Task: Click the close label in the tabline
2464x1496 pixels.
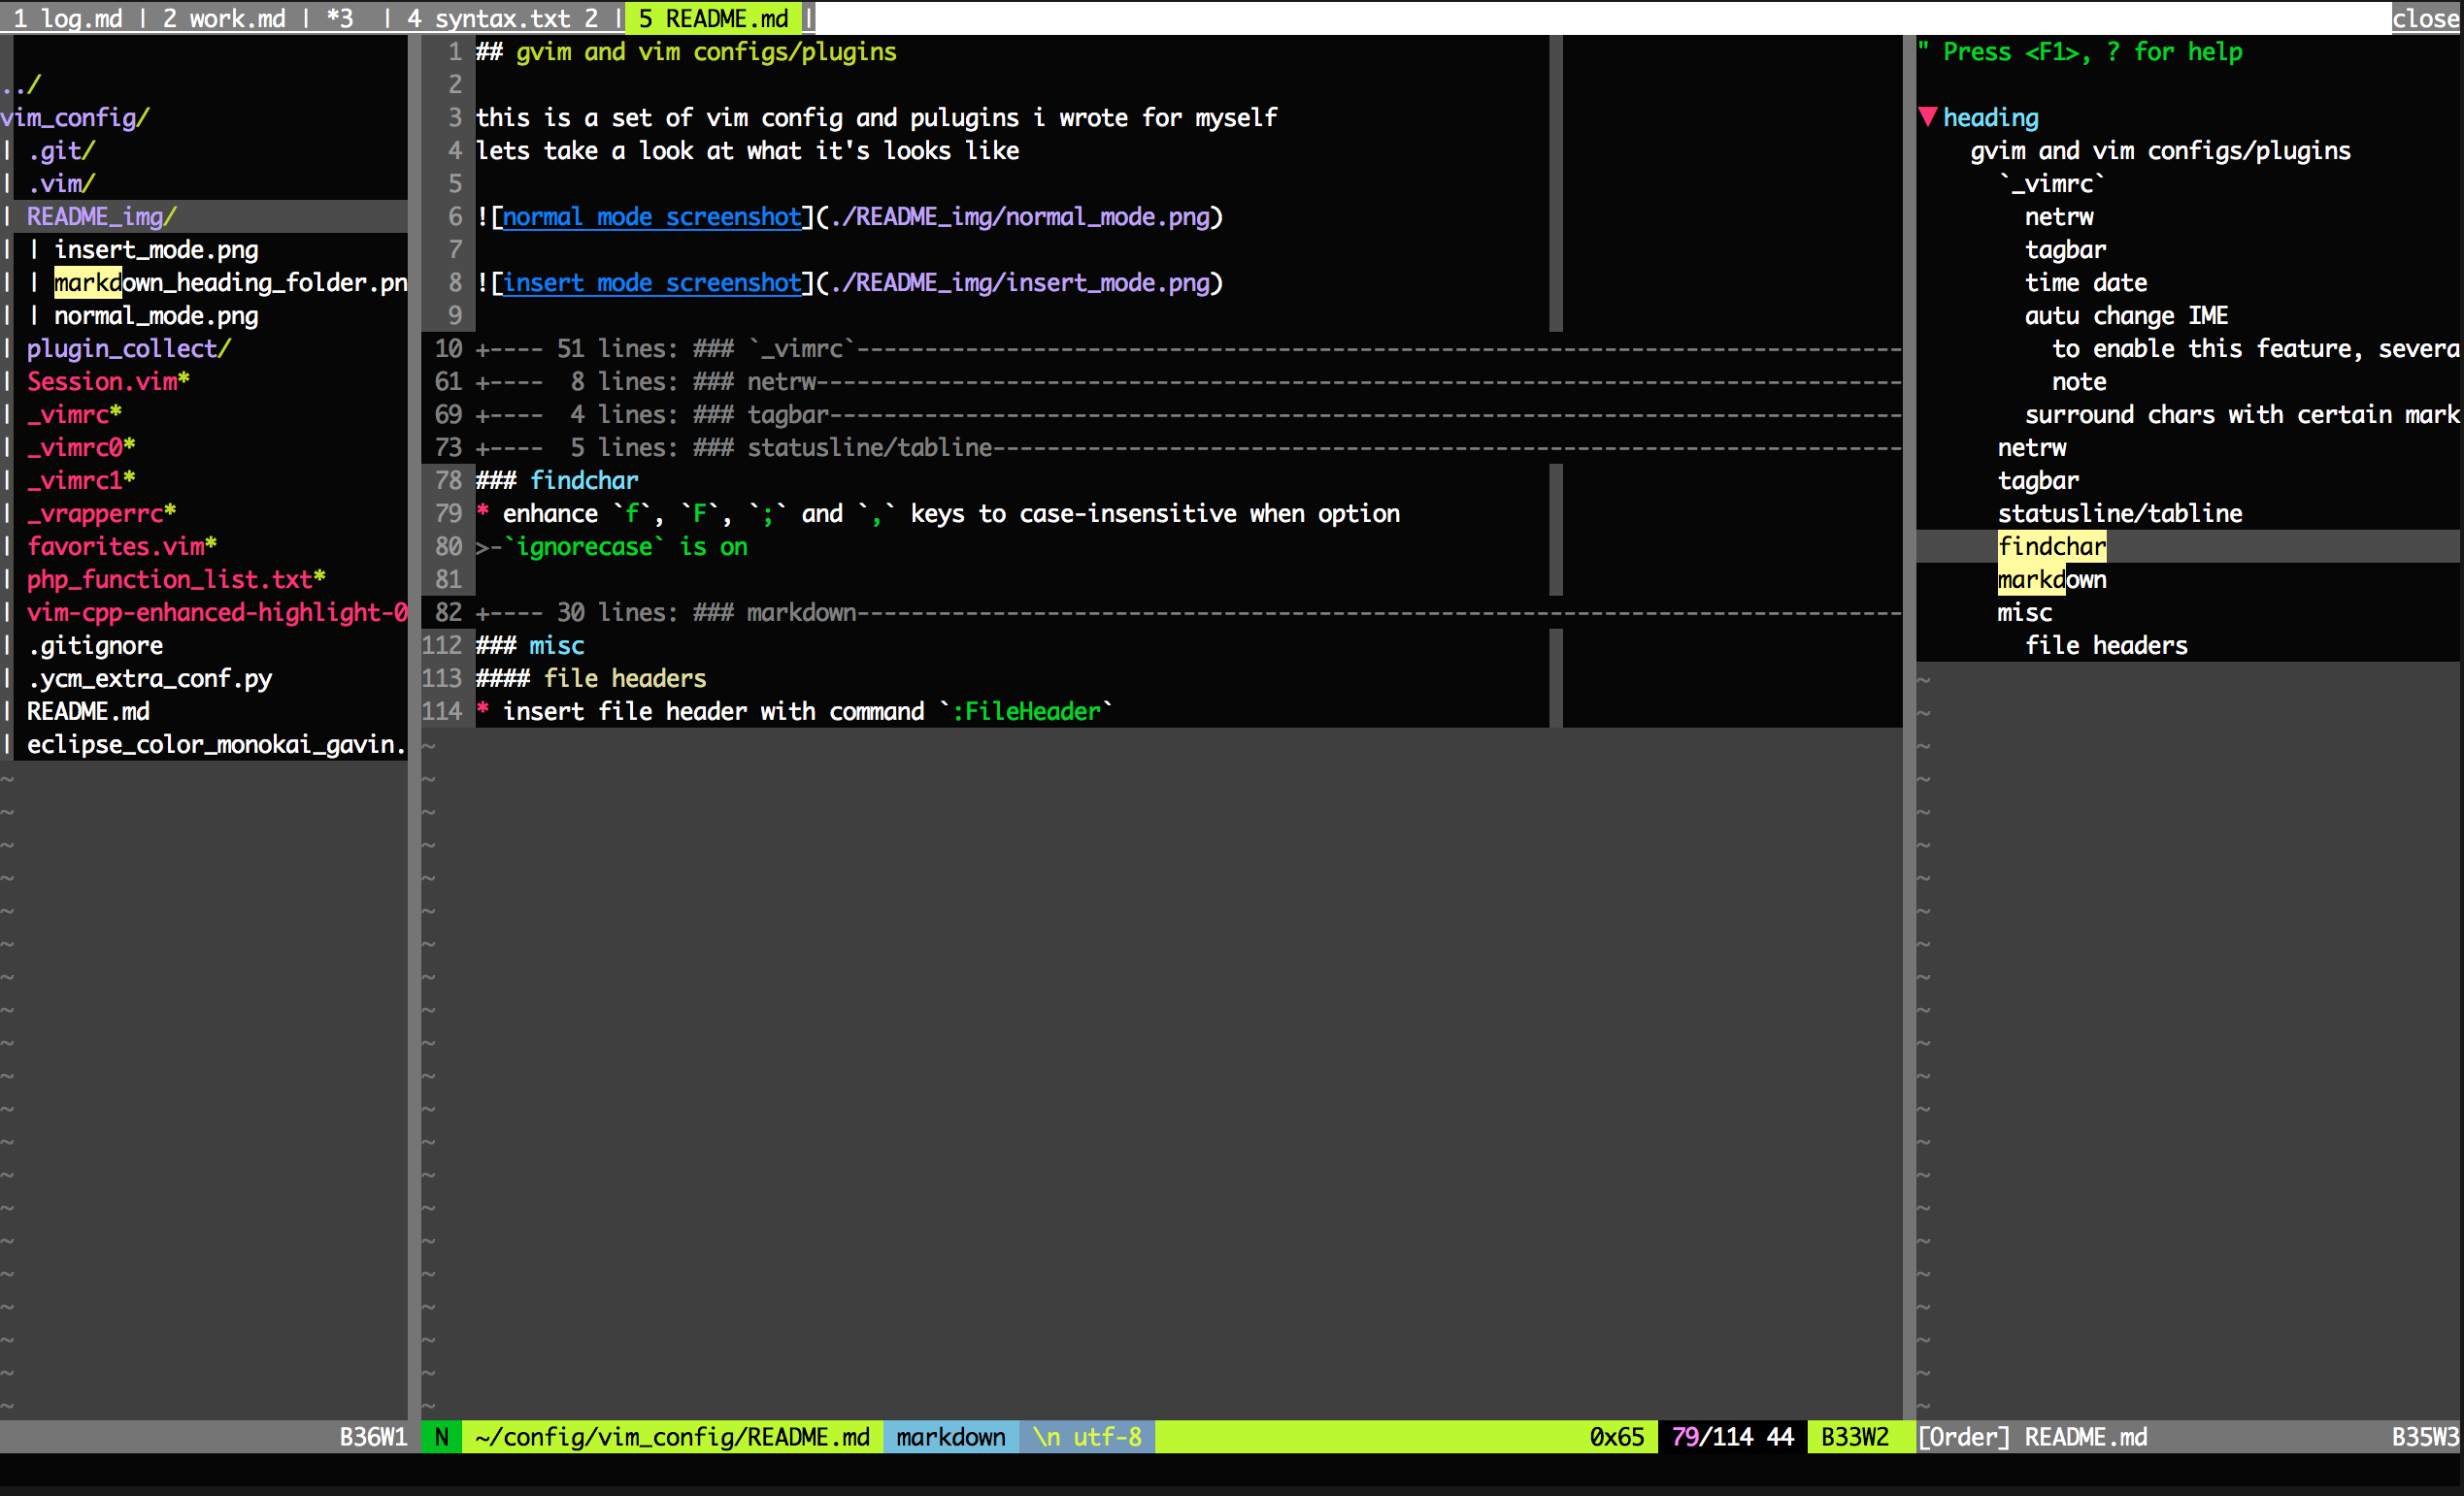Action: [2425, 18]
